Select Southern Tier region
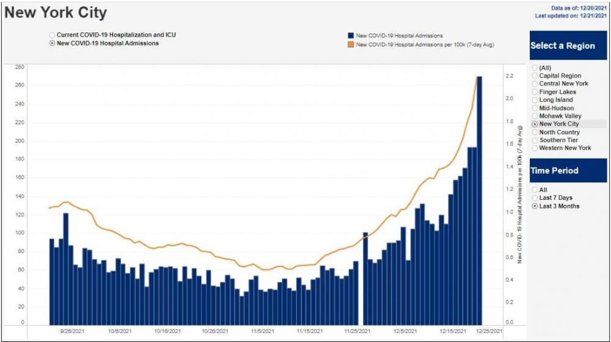 coord(535,140)
